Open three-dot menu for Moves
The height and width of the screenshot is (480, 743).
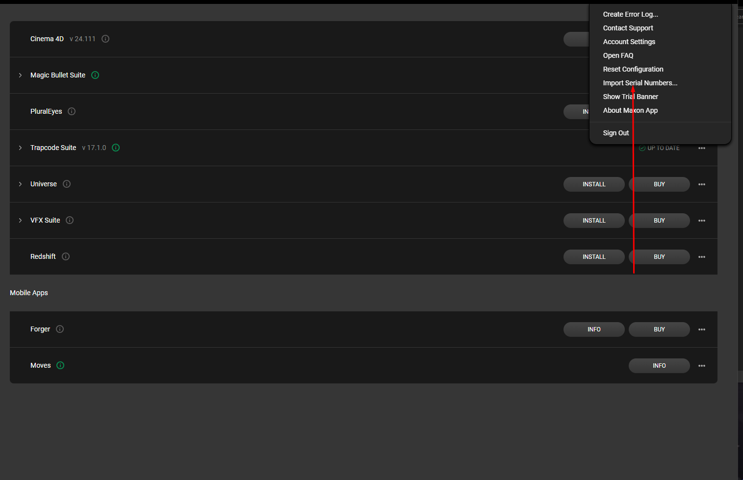coord(702,366)
